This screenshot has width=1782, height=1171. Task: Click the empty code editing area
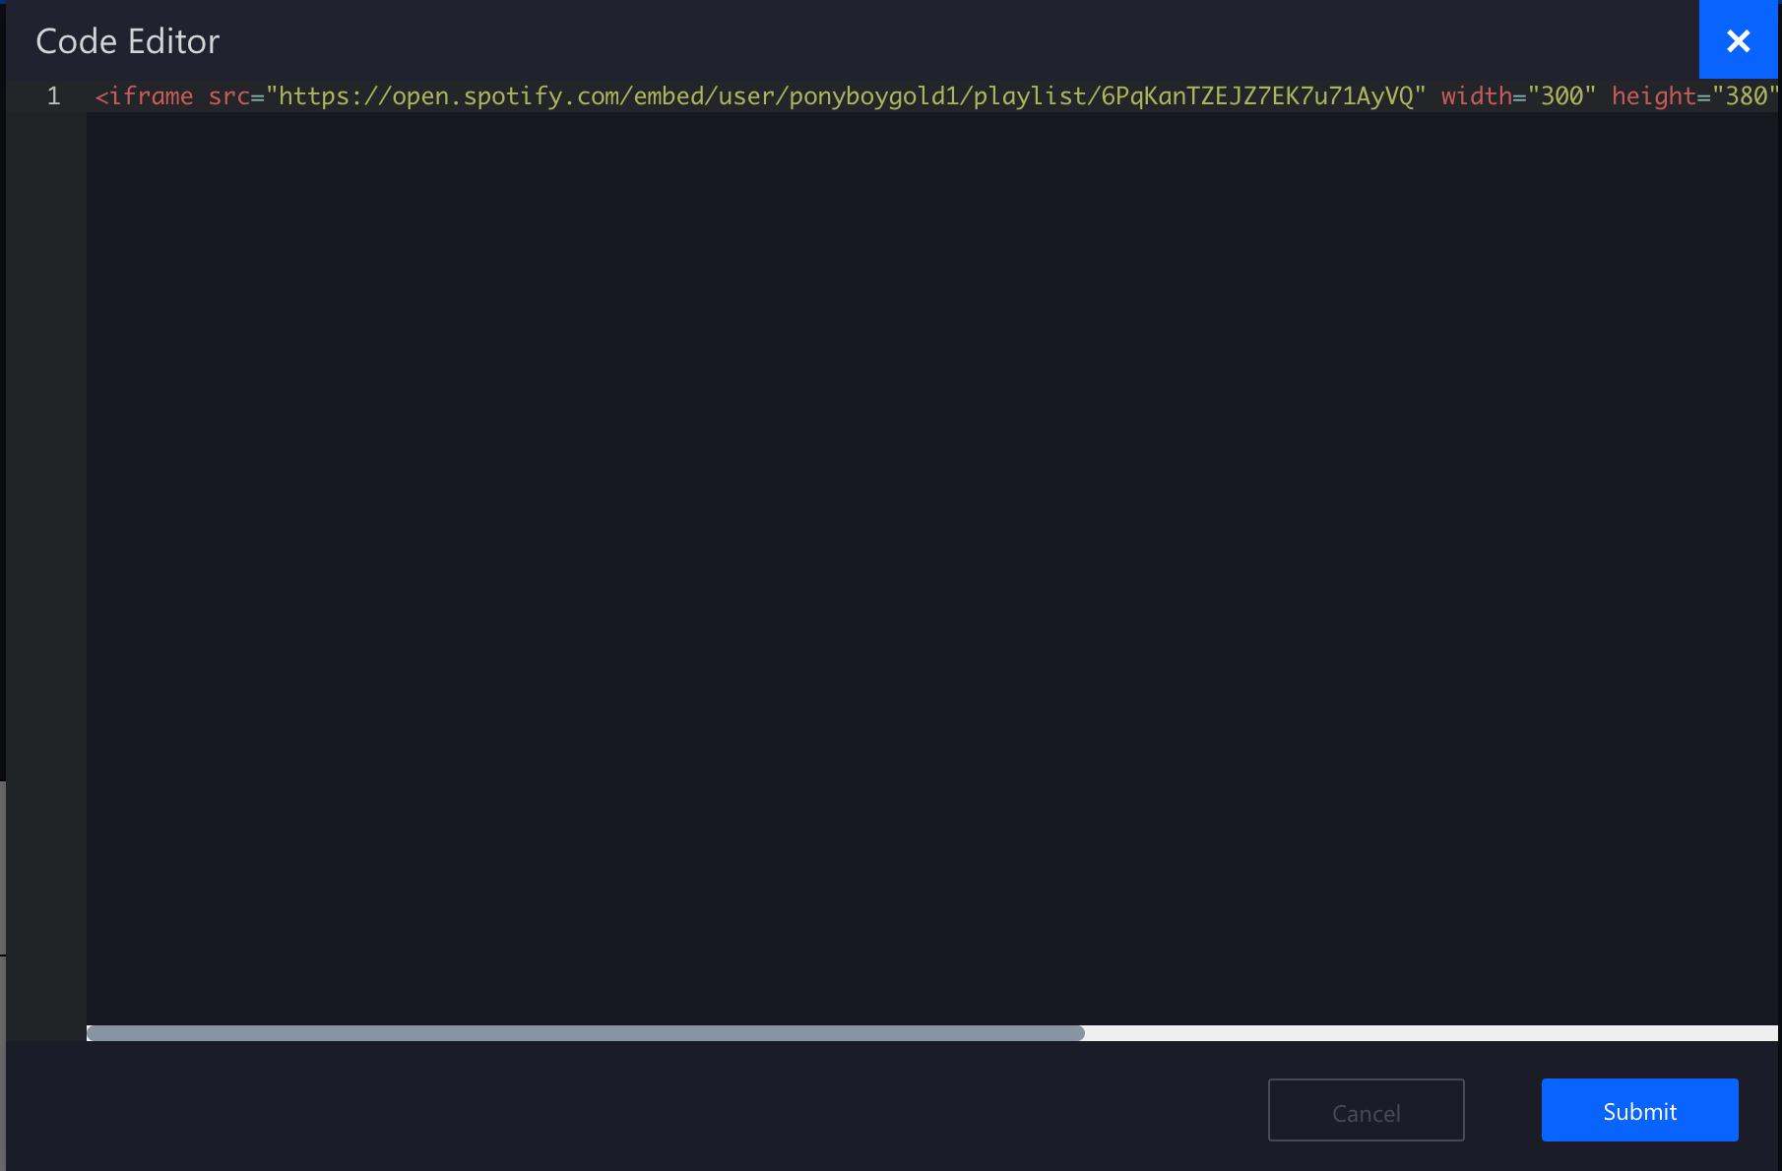(932, 569)
